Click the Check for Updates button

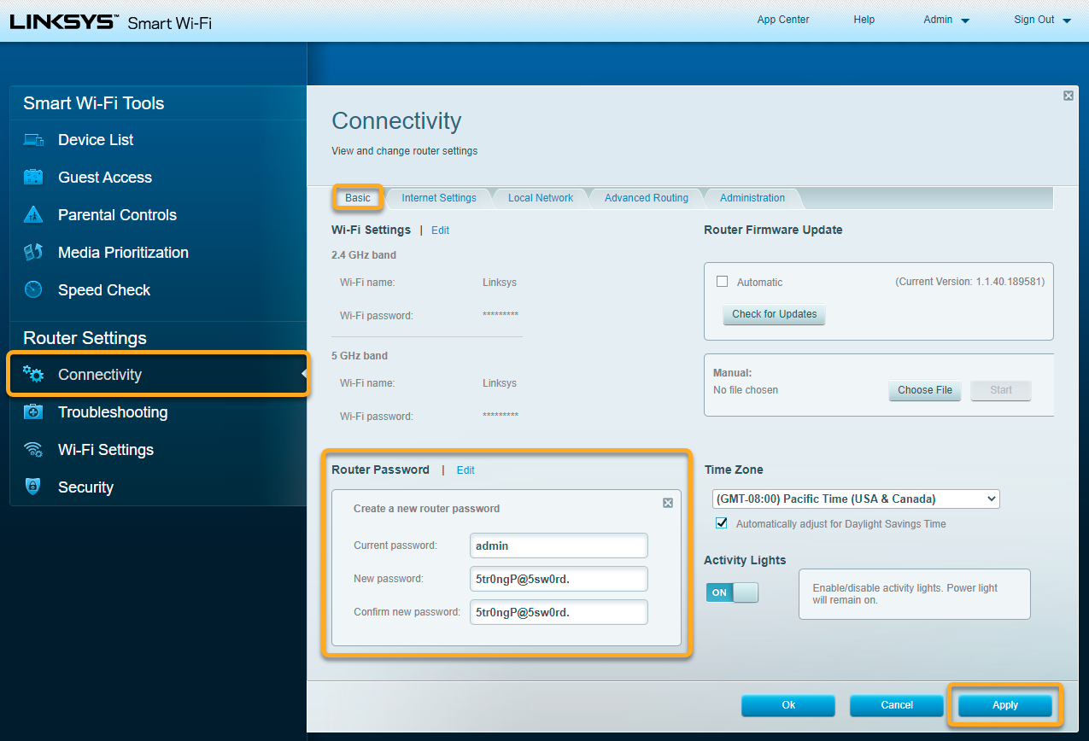click(x=774, y=314)
